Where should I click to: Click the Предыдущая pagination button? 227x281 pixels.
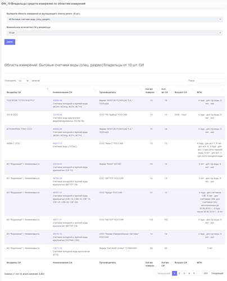(x=164, y=274)
